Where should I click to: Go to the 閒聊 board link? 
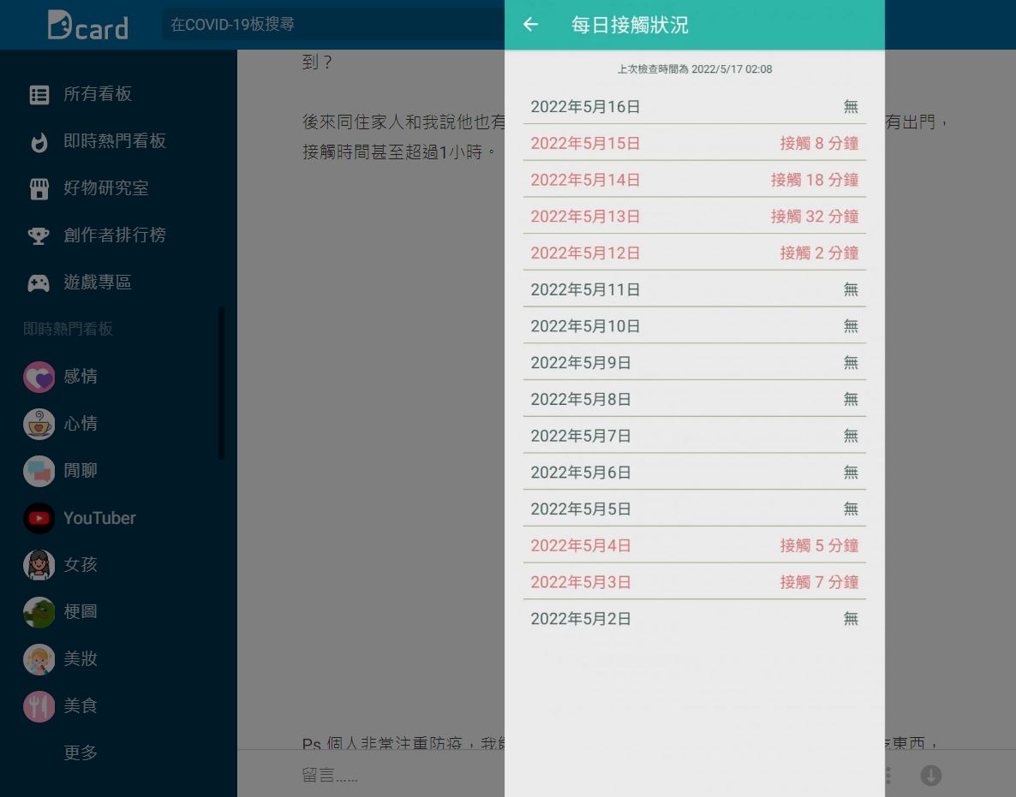81,471
